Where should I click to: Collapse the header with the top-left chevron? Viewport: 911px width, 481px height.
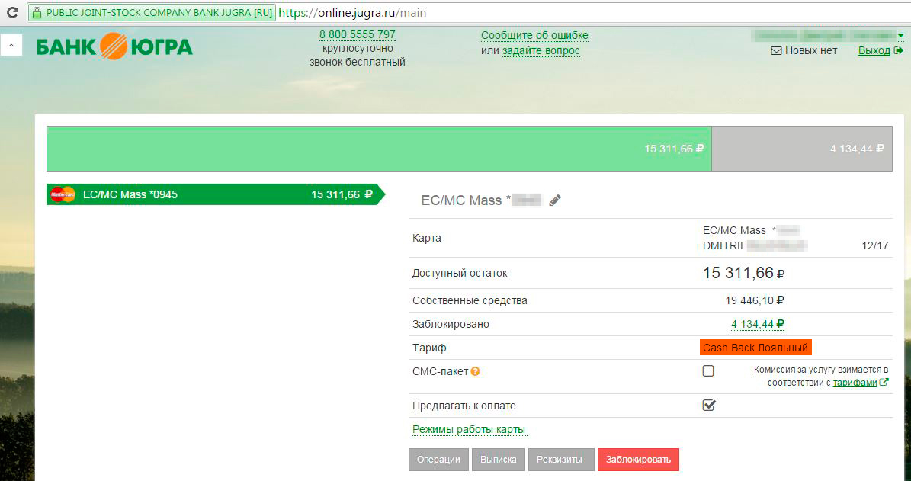point(11,46)
